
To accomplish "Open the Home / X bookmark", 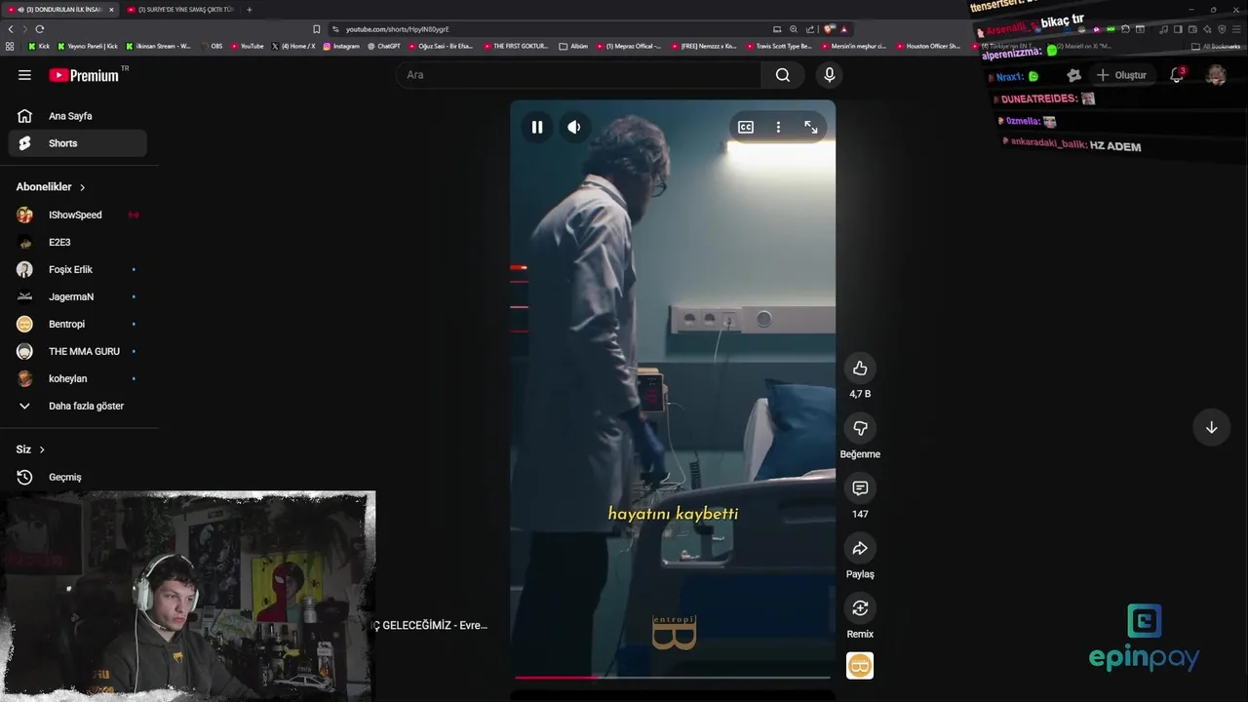I will 293,46.
